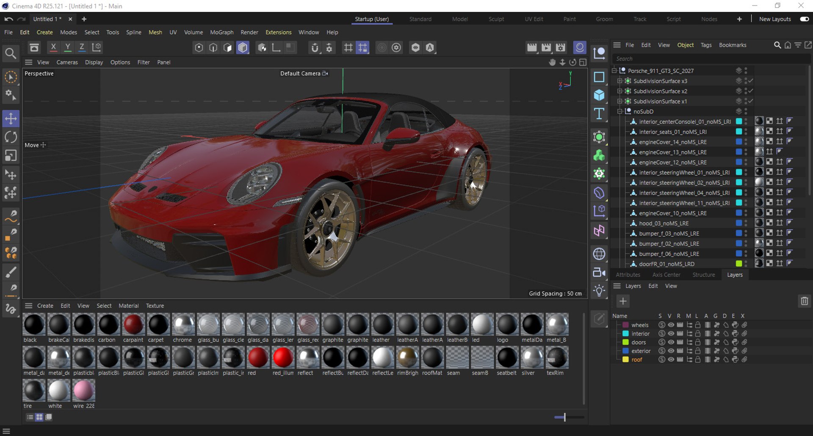
Task: Open the Attributes tab
Action: (628, 275)
